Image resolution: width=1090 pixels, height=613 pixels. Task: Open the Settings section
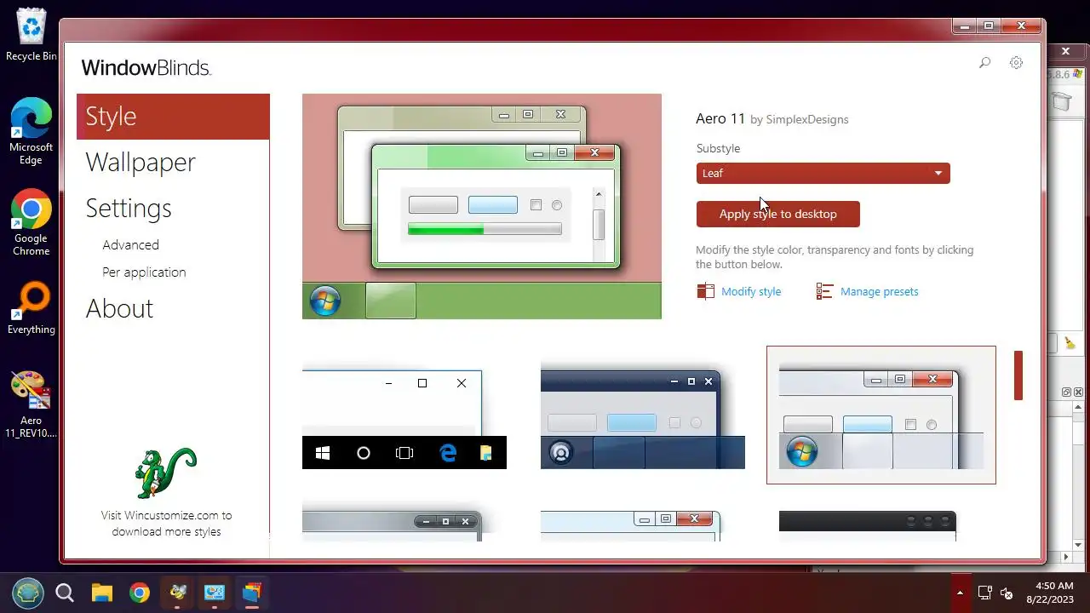[129, 208]
